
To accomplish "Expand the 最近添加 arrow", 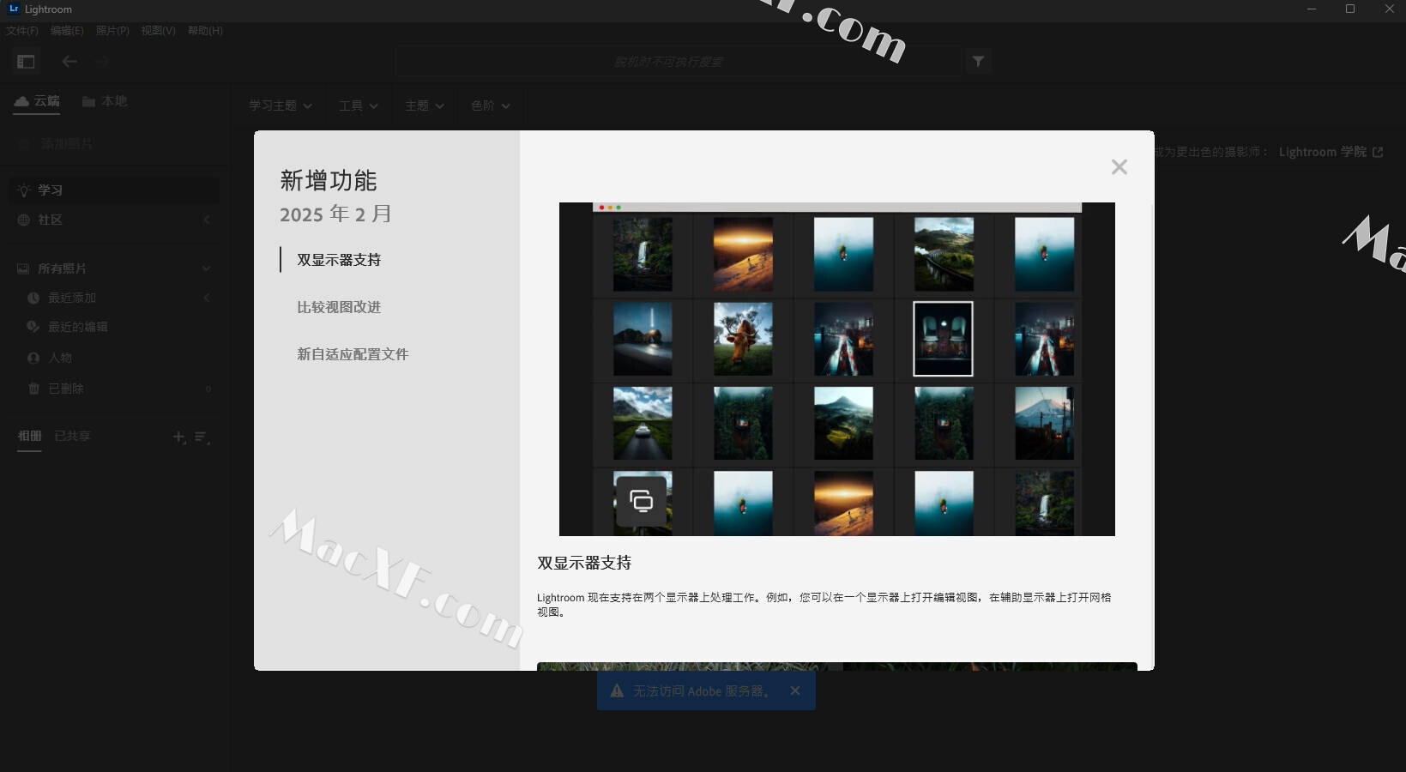I will 207,298.
